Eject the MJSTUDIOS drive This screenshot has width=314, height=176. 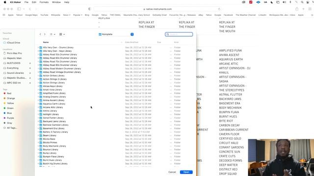click(30, 63)
